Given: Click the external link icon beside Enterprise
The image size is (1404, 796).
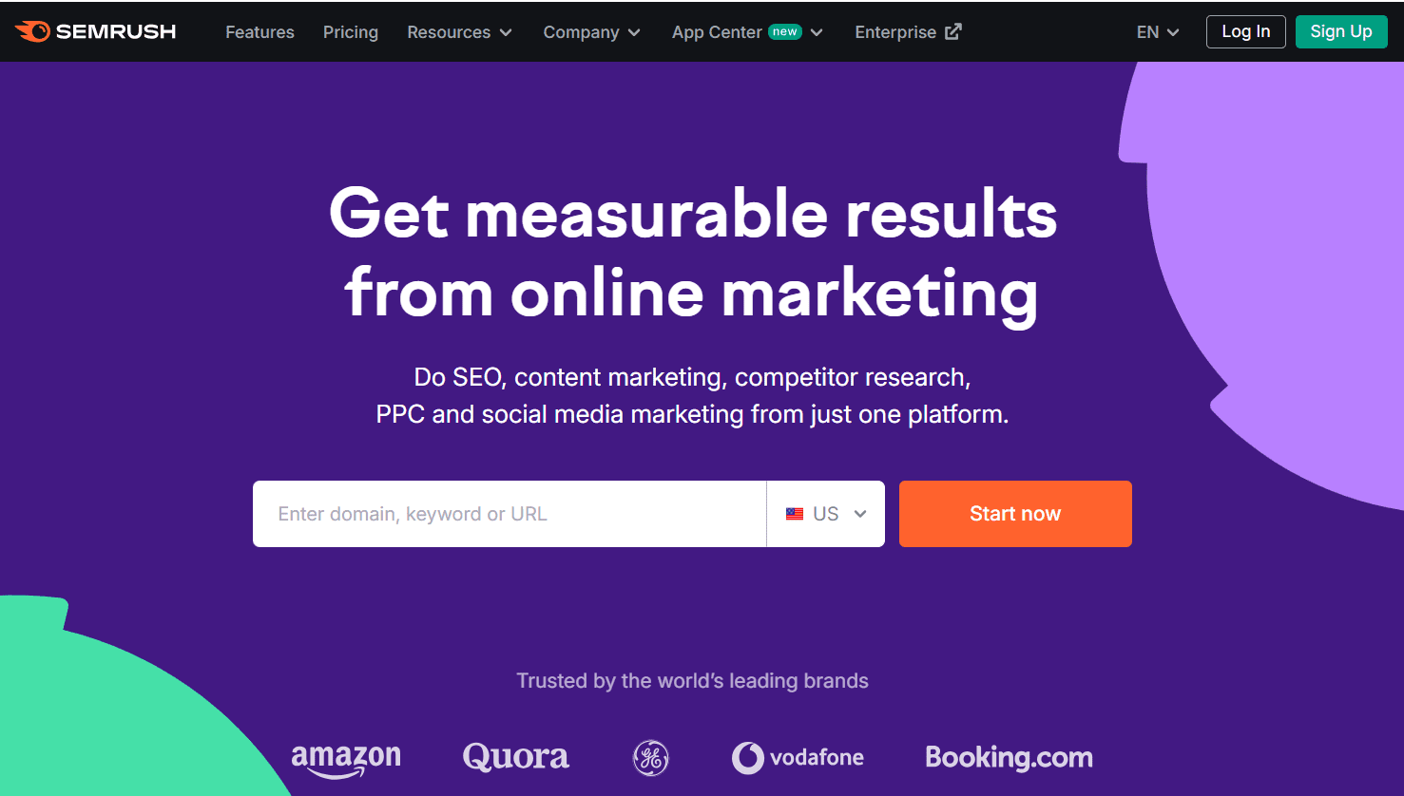Looking at the screenshot, I should tap(952, 30).
